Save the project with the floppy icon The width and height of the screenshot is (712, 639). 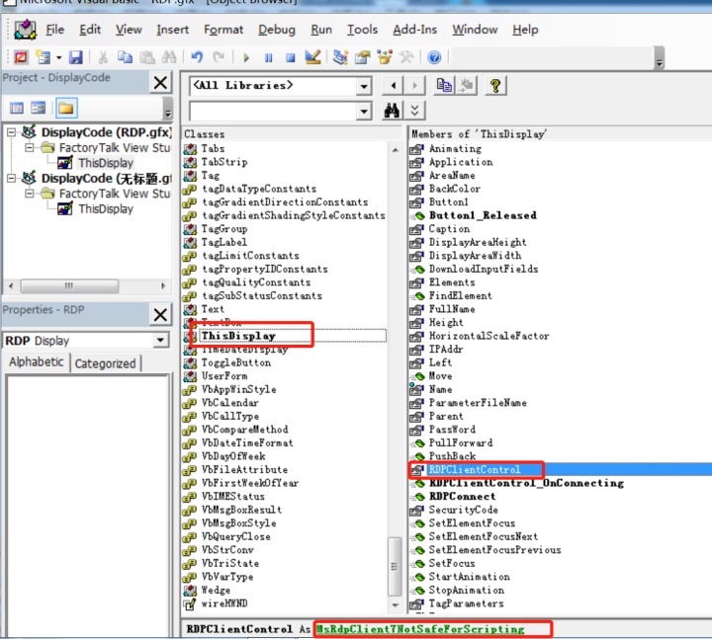click(x=75, y=57)
